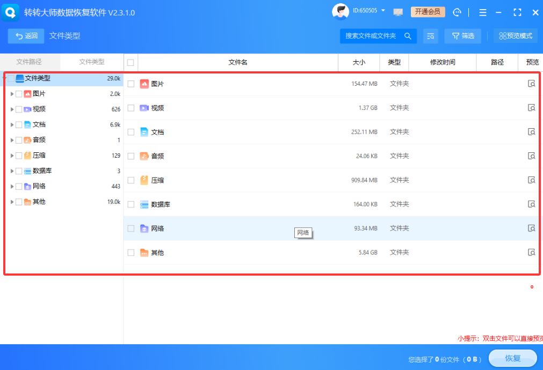
Task: Check the 压缩 checkbox in left tree
Action: [x=19, y=156]
